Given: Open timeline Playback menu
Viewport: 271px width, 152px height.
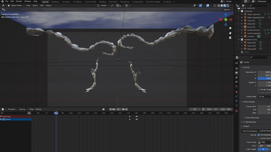Looking at the screenshot, I should click(13, 109).
